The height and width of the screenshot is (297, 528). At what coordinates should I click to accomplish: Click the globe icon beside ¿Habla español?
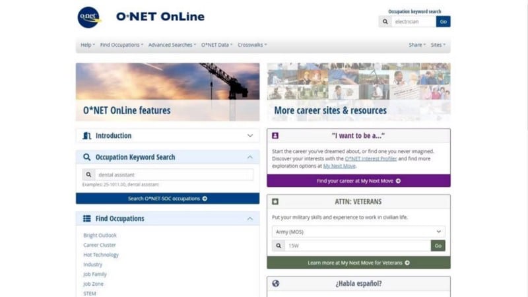[x=275, y=284]
